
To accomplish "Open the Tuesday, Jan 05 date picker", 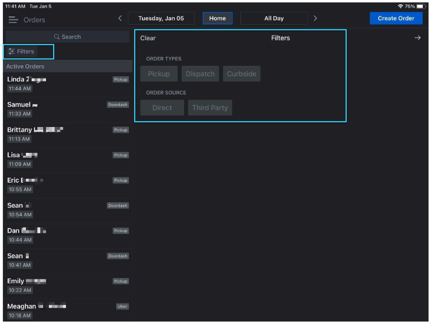I will point(161,18).
